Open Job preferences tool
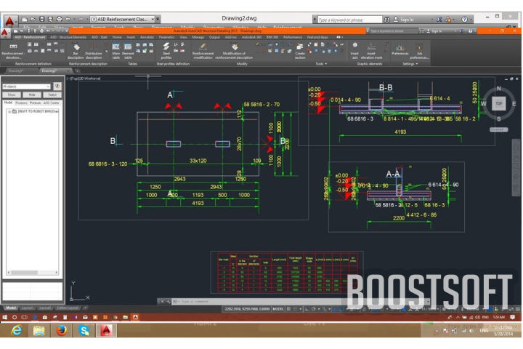Screen dimensions: 523x349 pyautogui.click(x=419, y=51)
